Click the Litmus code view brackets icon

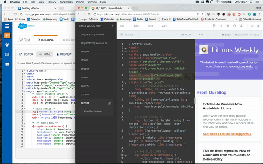tap(221, 26)
